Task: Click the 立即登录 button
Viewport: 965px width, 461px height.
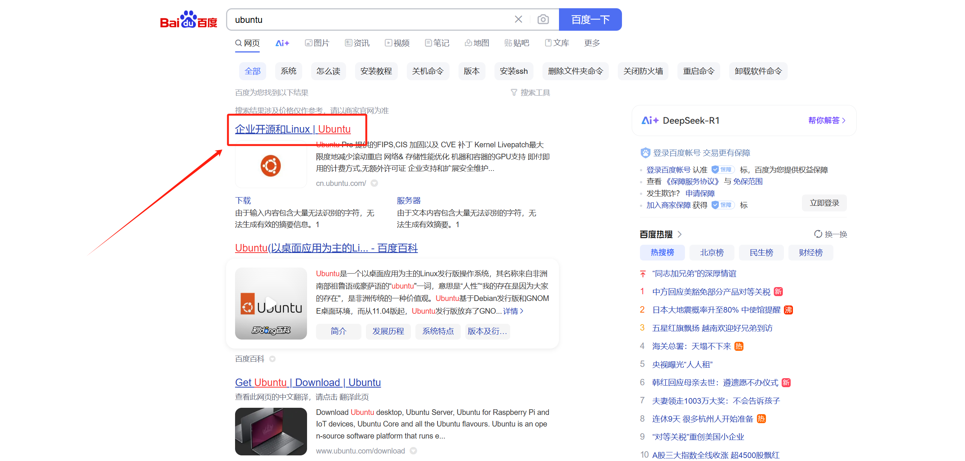Action: 824,203
